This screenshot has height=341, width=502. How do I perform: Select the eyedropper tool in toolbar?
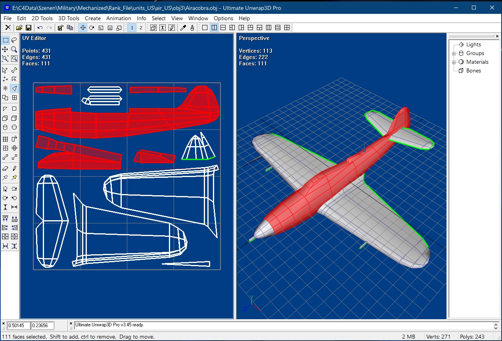(183, 28)
